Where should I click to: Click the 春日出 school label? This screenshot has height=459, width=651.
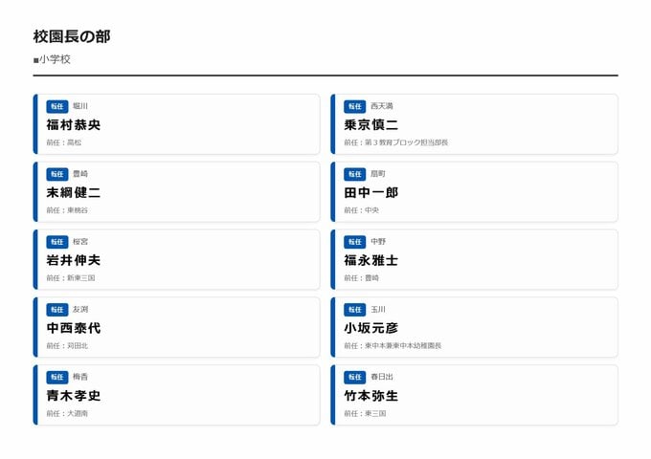coord(382,377)
